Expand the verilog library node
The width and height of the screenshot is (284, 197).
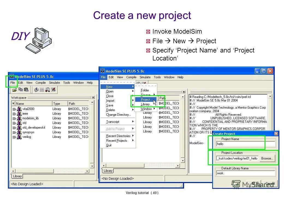[14, 137]
